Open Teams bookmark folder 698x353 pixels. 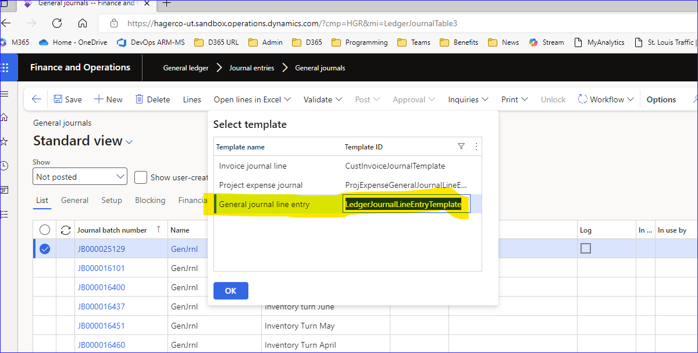click(x=414, y=42)
